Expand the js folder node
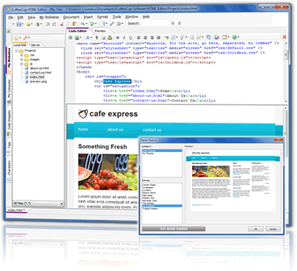The height and width of the screenshot is (271, 297). coord(21,64)
